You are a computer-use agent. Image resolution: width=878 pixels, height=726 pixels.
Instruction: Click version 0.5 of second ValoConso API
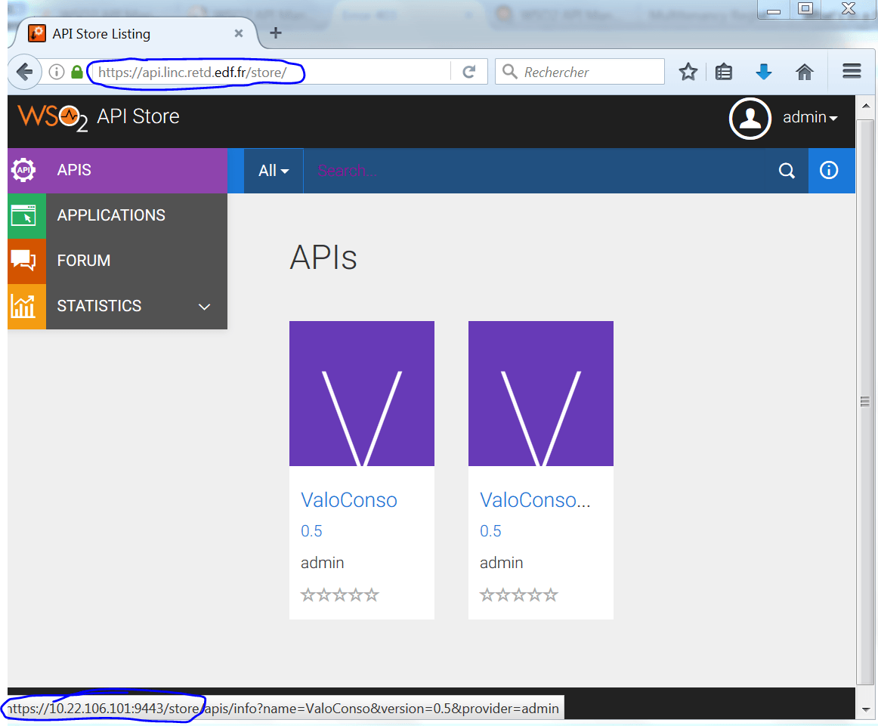click(490, 531)
